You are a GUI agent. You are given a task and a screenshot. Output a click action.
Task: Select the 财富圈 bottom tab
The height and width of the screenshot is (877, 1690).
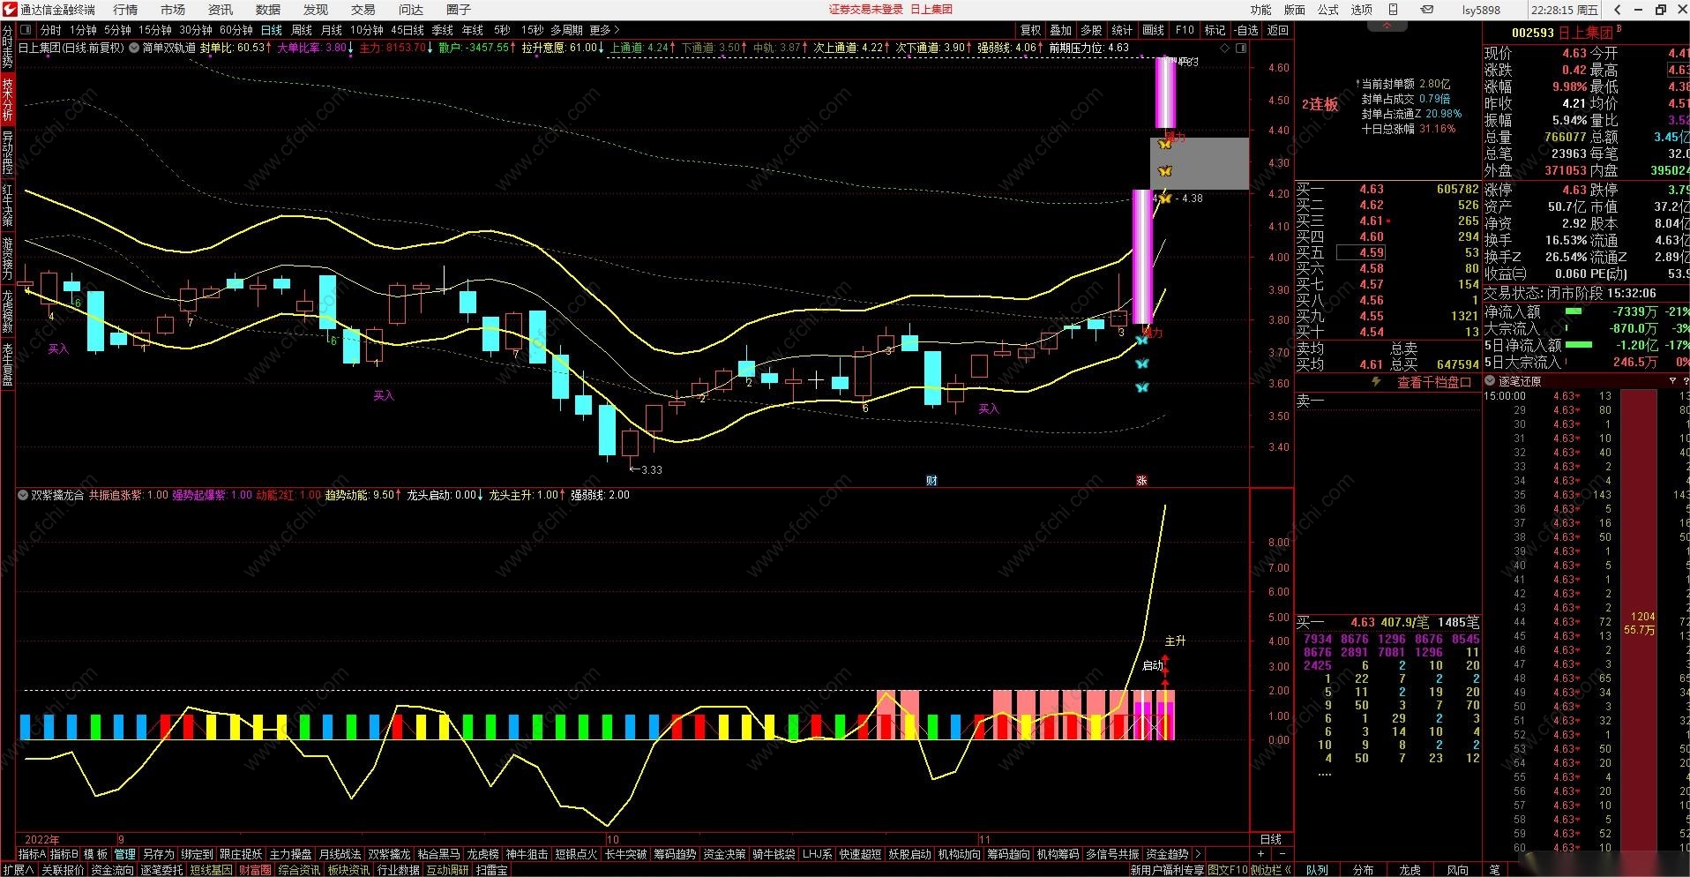click(256, 870)
